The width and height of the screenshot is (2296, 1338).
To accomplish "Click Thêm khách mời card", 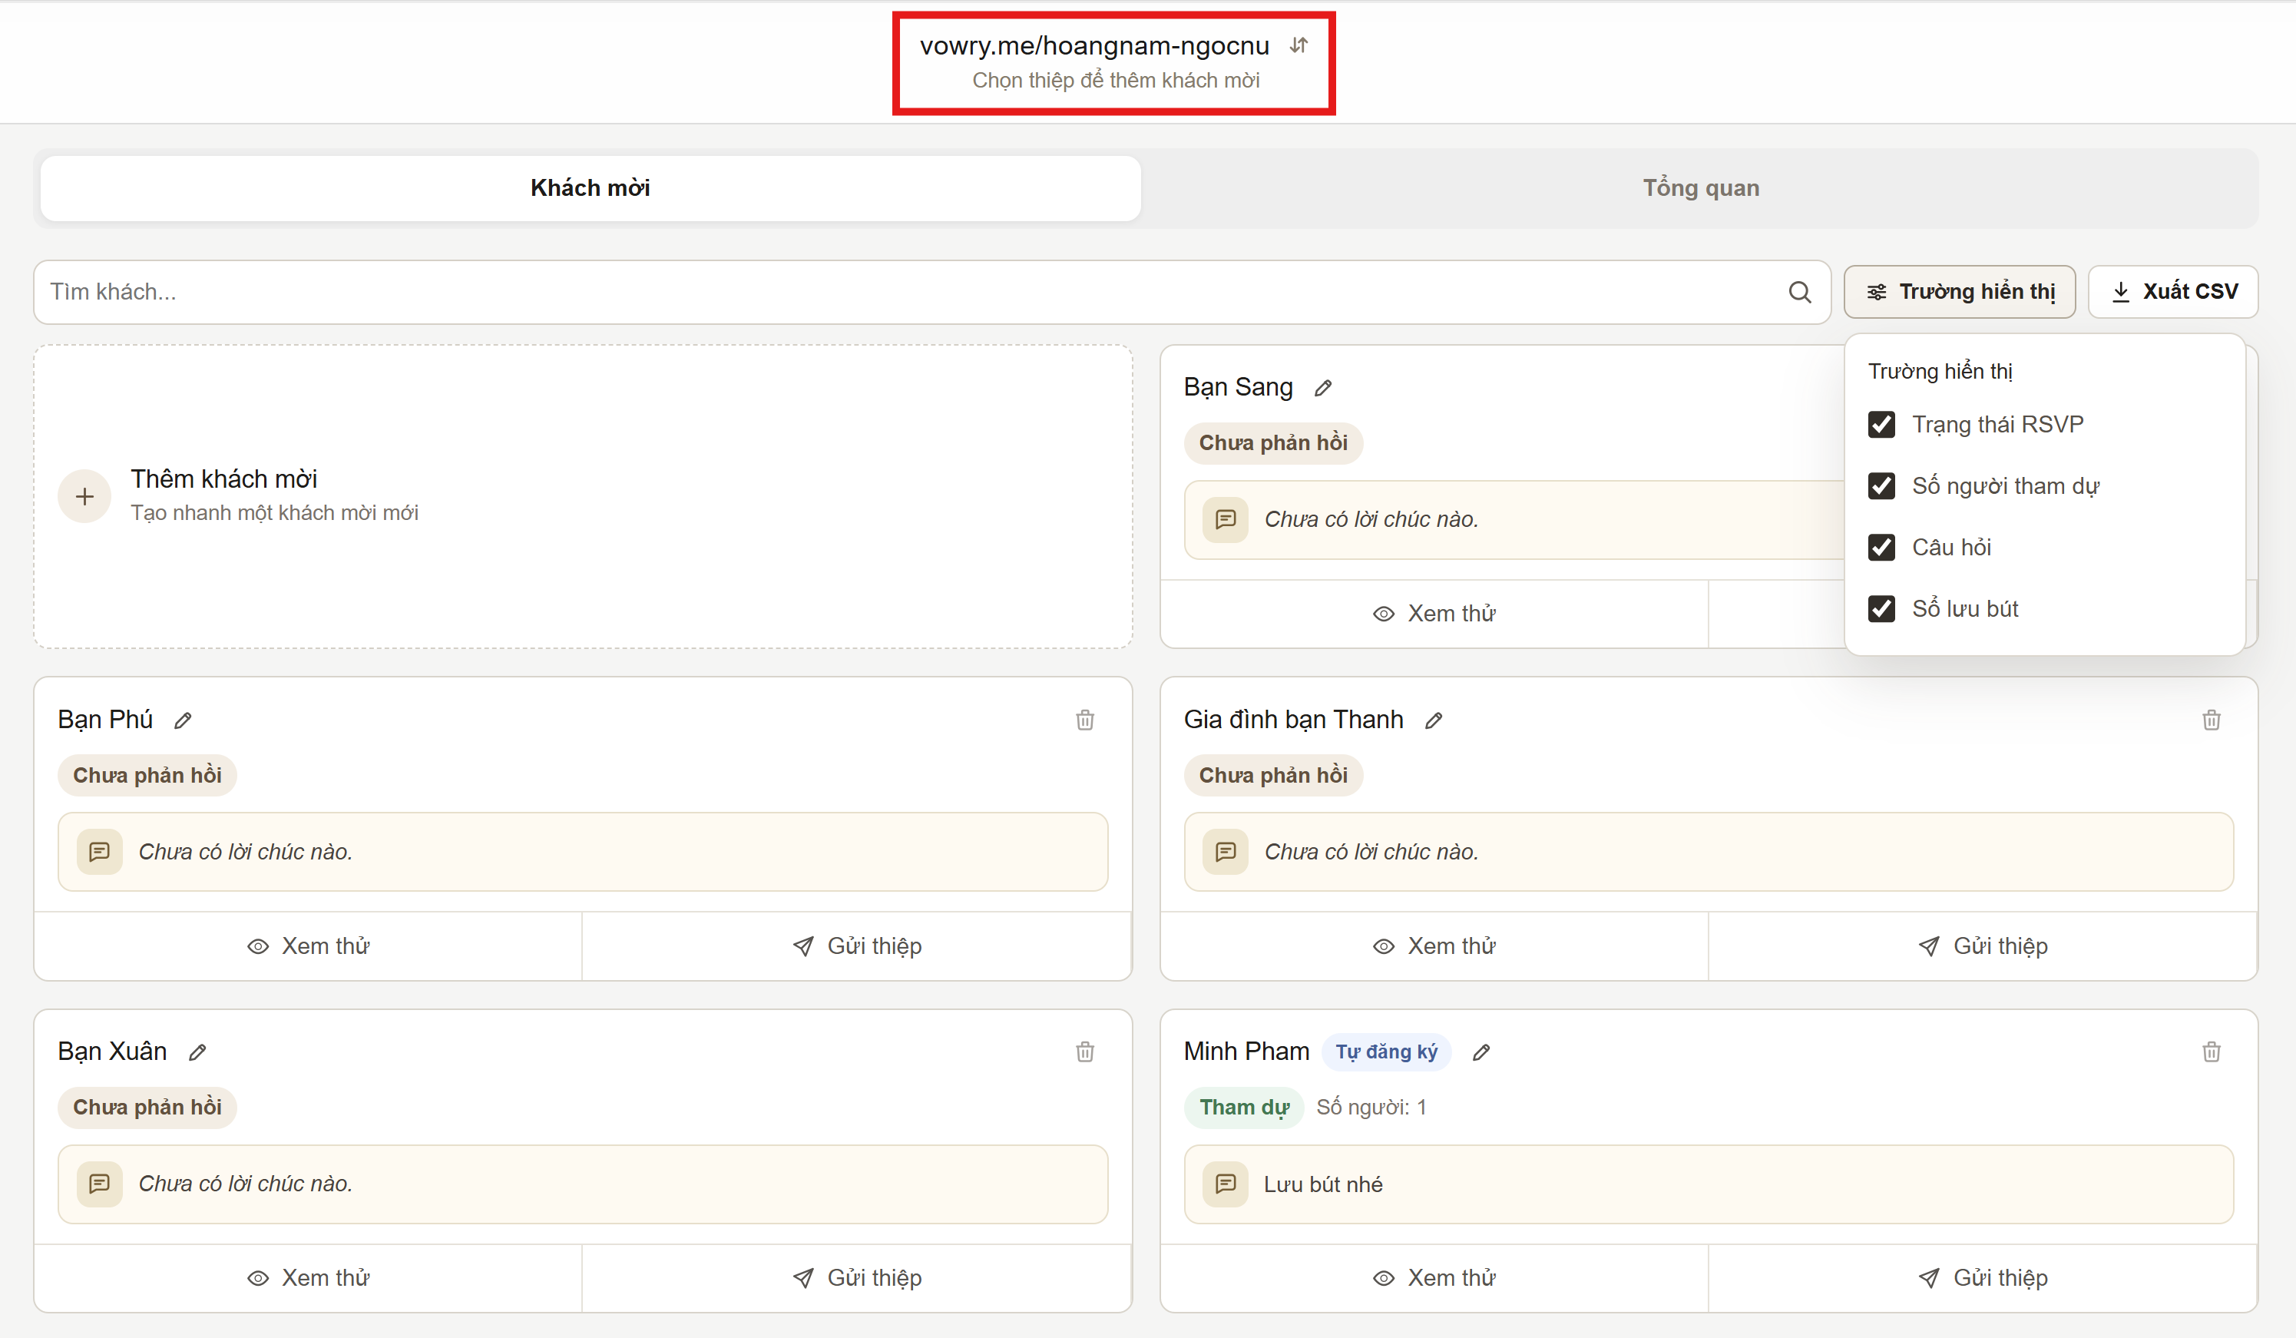I will (583, 497).
